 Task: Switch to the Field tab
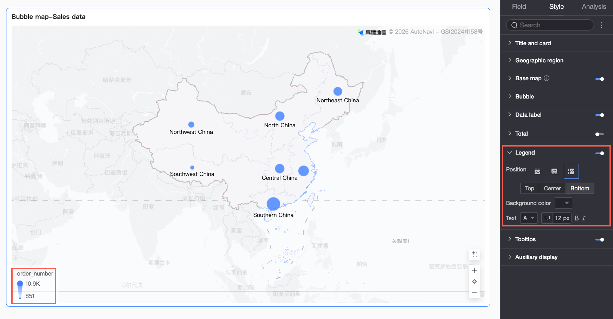[x=519, y=7]
